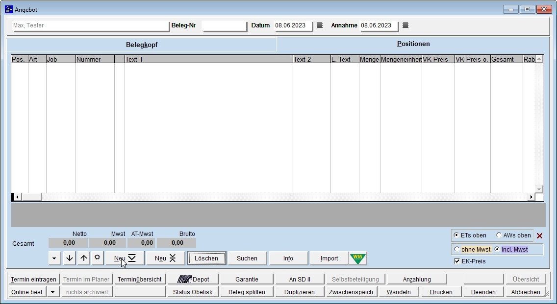Click the Löschen button
The image size is (557, 304).
pyautogui.click(x=206, y=258)
